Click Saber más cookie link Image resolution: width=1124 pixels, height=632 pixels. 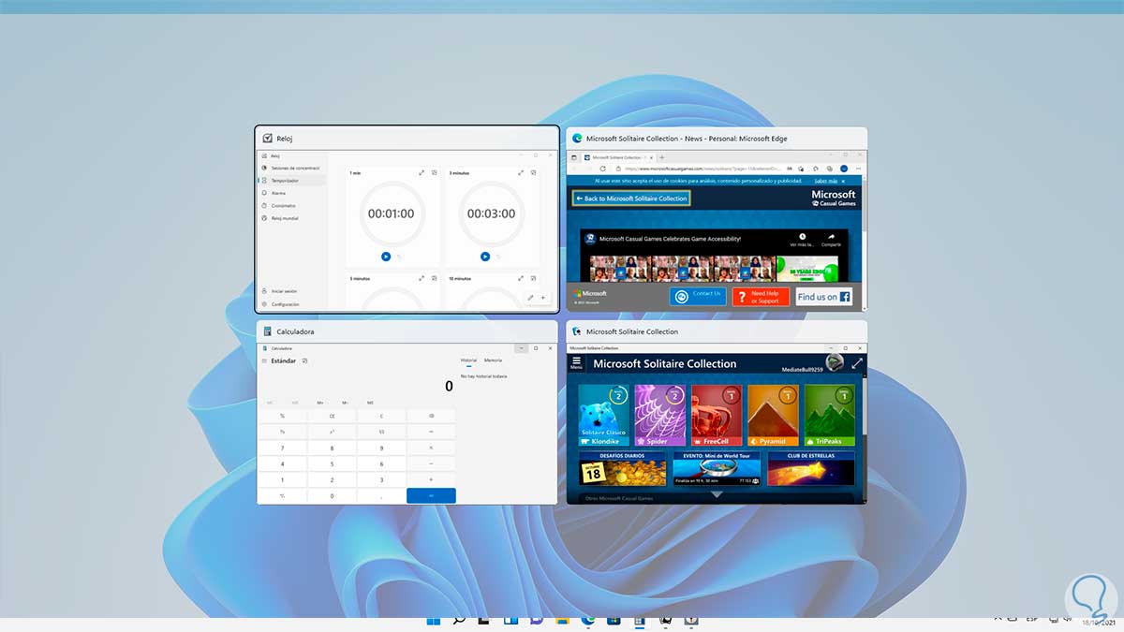(x=826, y=180)
